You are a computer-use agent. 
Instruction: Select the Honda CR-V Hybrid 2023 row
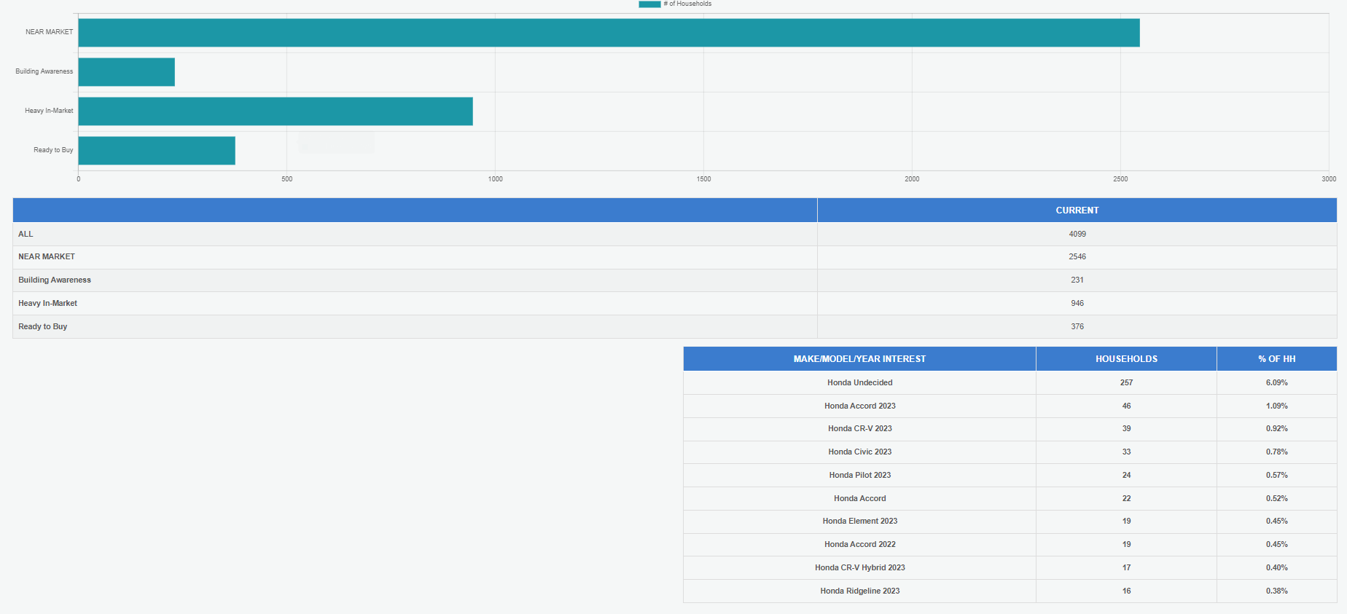click(859, 567)
